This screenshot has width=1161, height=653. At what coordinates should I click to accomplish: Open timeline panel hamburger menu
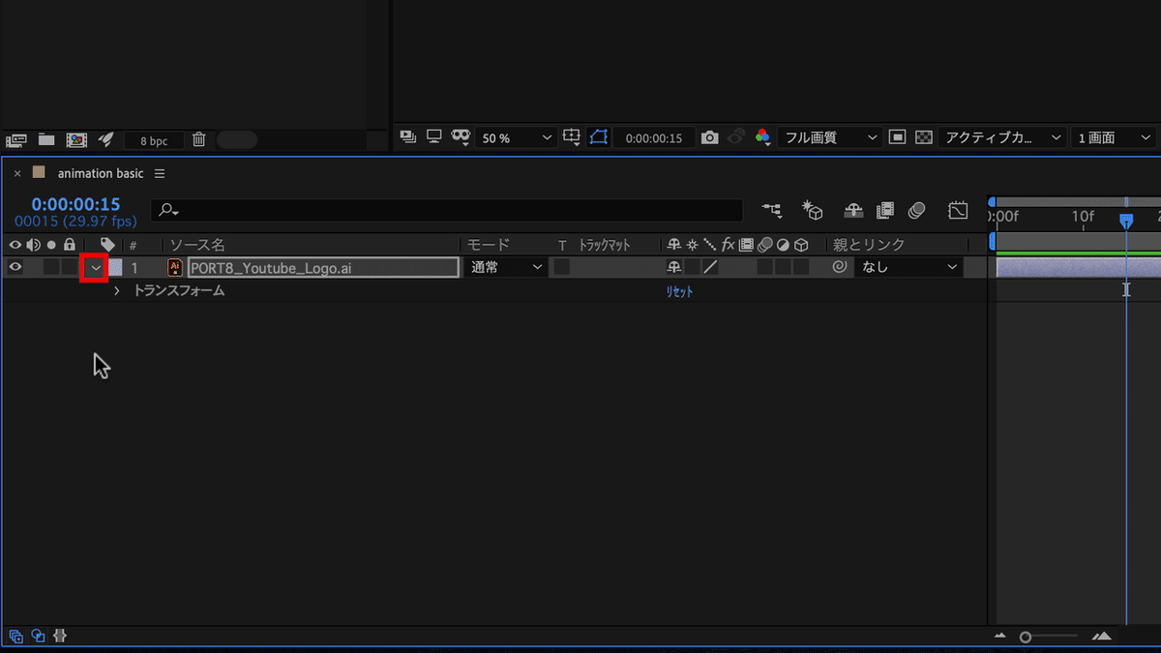tap(160, 174)
